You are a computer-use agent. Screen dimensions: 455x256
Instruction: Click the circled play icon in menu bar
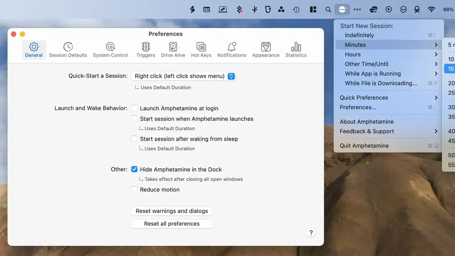389,9
